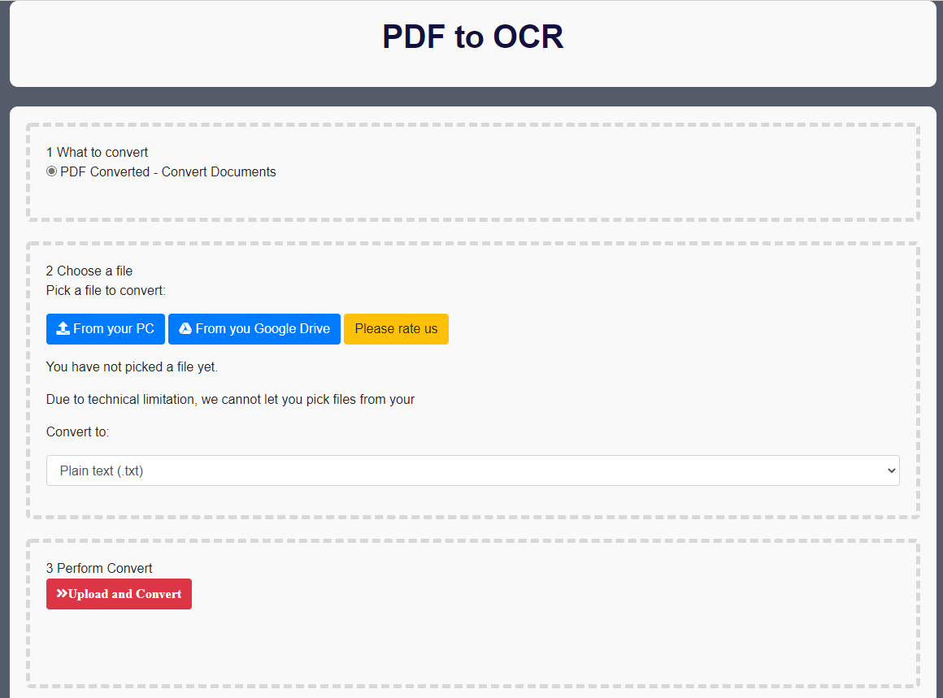Click the 3 Perform Convert heading
Viewport: 943px width, 698px height.
(99, 568)
